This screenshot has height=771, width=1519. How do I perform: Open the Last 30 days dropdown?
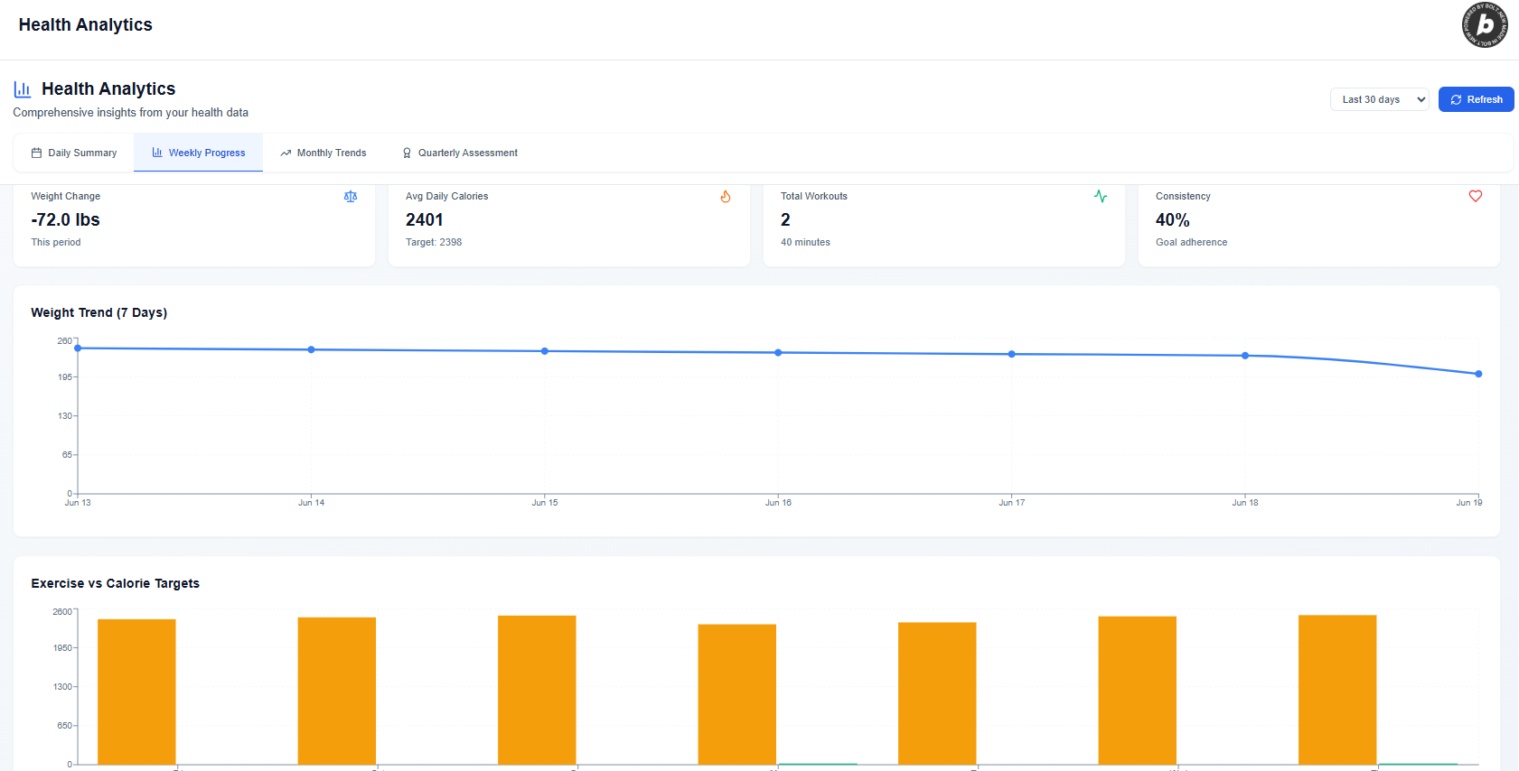(x=1379, y=99)
